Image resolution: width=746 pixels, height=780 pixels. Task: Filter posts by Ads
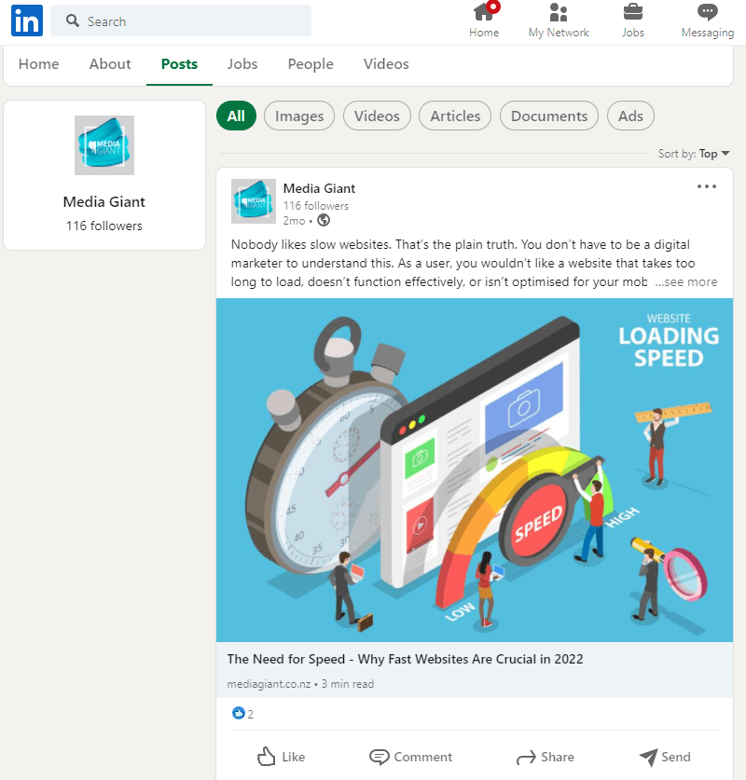(630, 116)
